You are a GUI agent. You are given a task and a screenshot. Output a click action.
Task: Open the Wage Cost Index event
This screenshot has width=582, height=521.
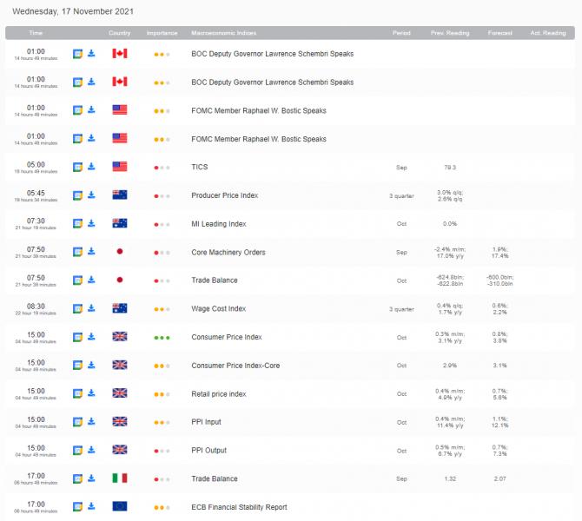pyautogui.click(x=218, y=308)
